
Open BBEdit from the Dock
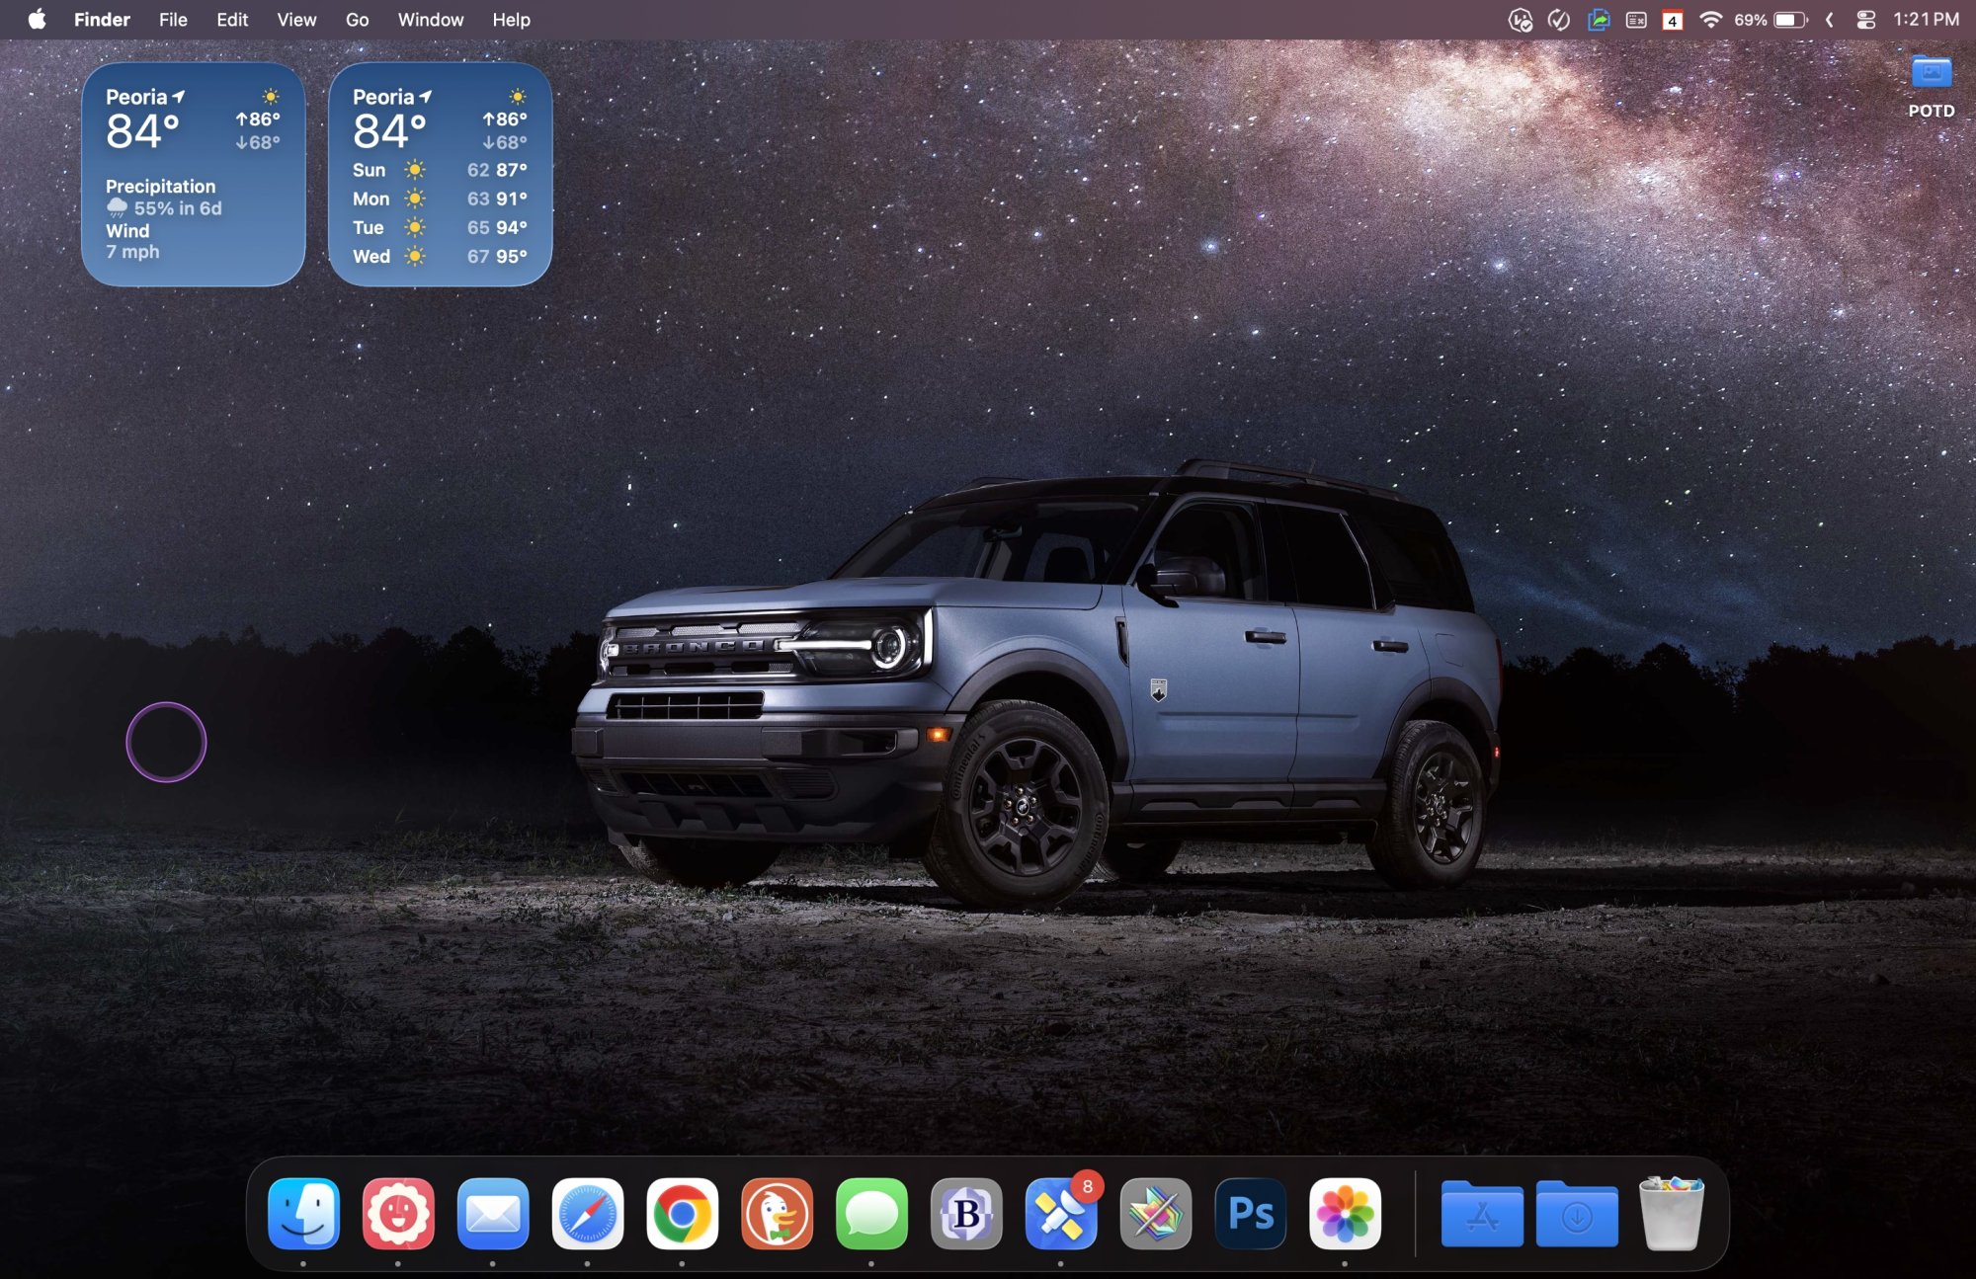pos(966,1213)
